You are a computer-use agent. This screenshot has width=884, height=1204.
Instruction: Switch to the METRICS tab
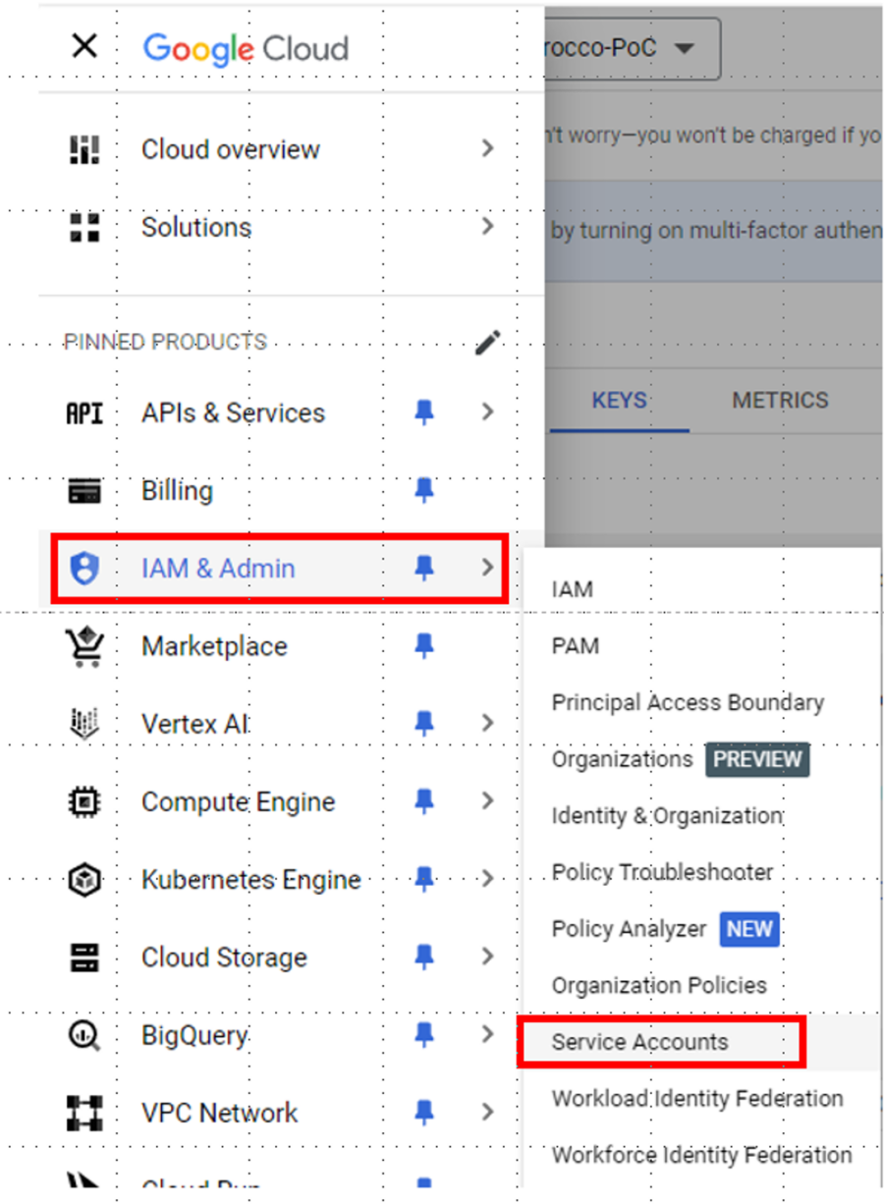point(780,401)
